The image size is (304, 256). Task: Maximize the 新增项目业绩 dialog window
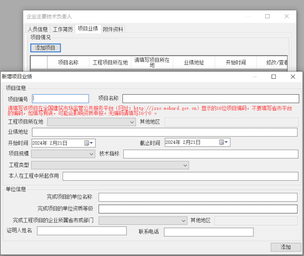pos(273,77)
